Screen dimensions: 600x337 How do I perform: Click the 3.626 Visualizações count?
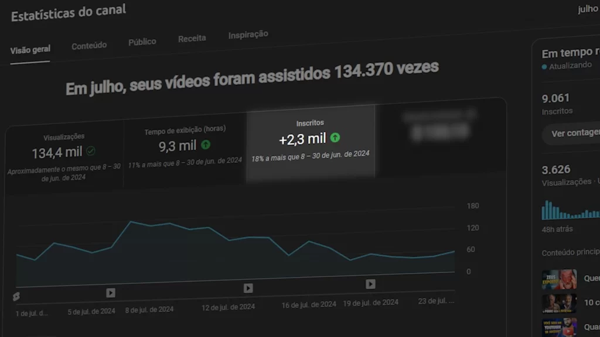pyautogui.click(x=555, y=170)
